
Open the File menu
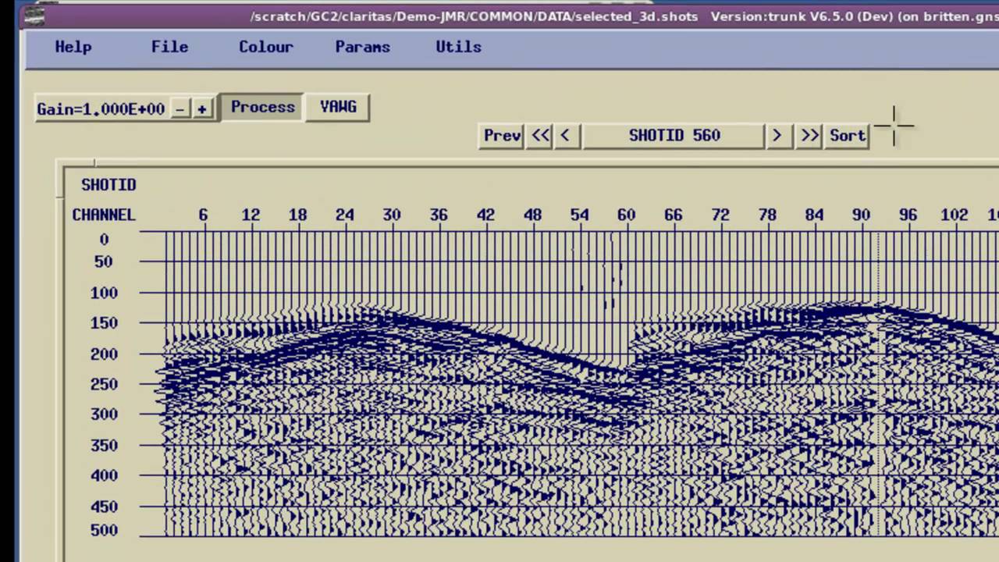(x=169, y=47)
